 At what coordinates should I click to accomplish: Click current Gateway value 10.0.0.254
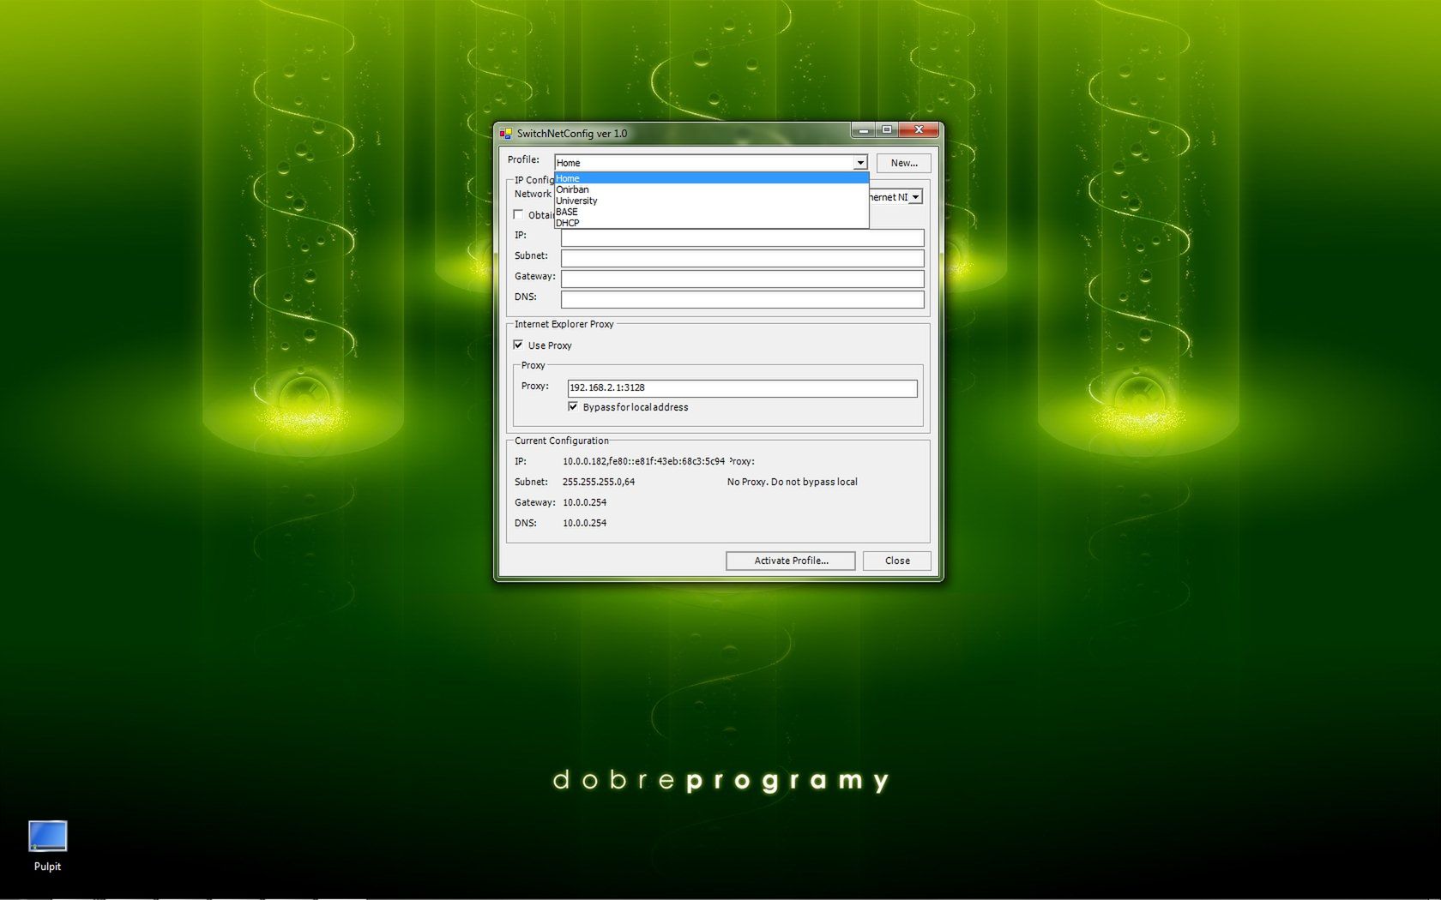584,502
